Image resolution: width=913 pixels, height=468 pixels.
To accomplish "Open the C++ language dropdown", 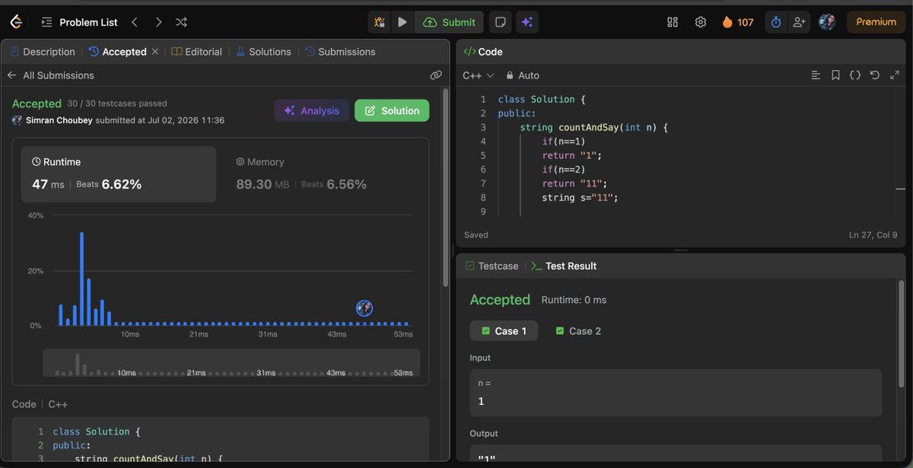I will click(x=479, y=75).
